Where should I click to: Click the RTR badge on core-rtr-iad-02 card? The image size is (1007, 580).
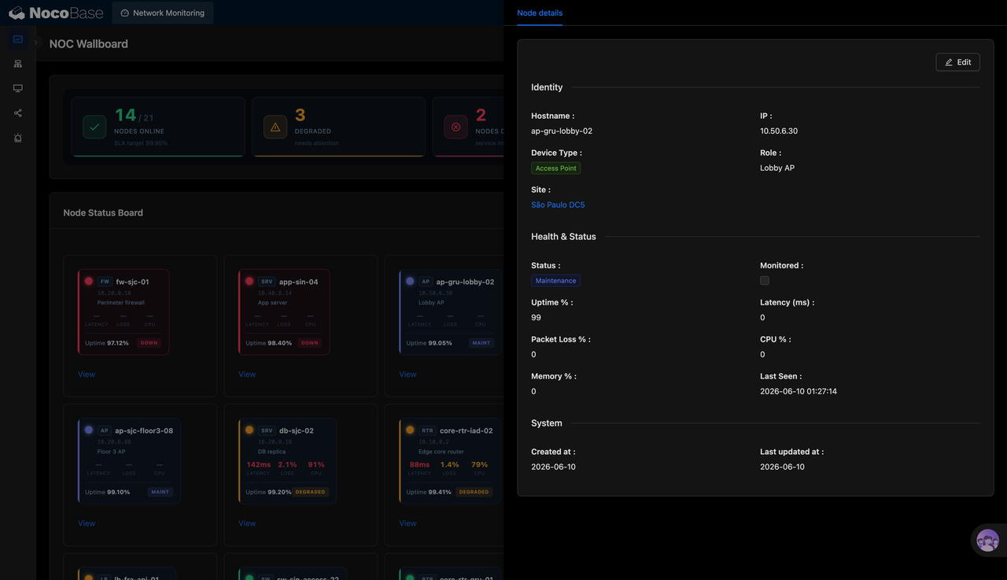click(x=427, y=430)
